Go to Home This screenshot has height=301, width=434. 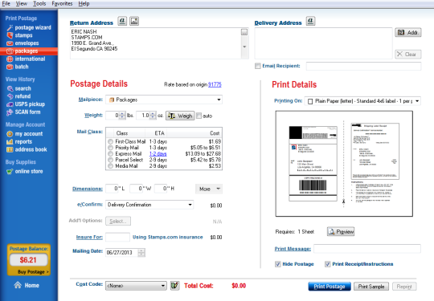27,285
